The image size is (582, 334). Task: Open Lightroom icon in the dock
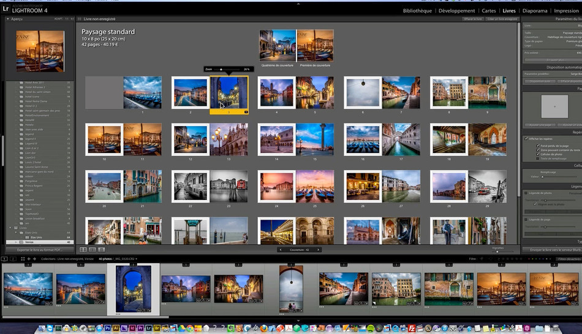click(x=148, y=328)
